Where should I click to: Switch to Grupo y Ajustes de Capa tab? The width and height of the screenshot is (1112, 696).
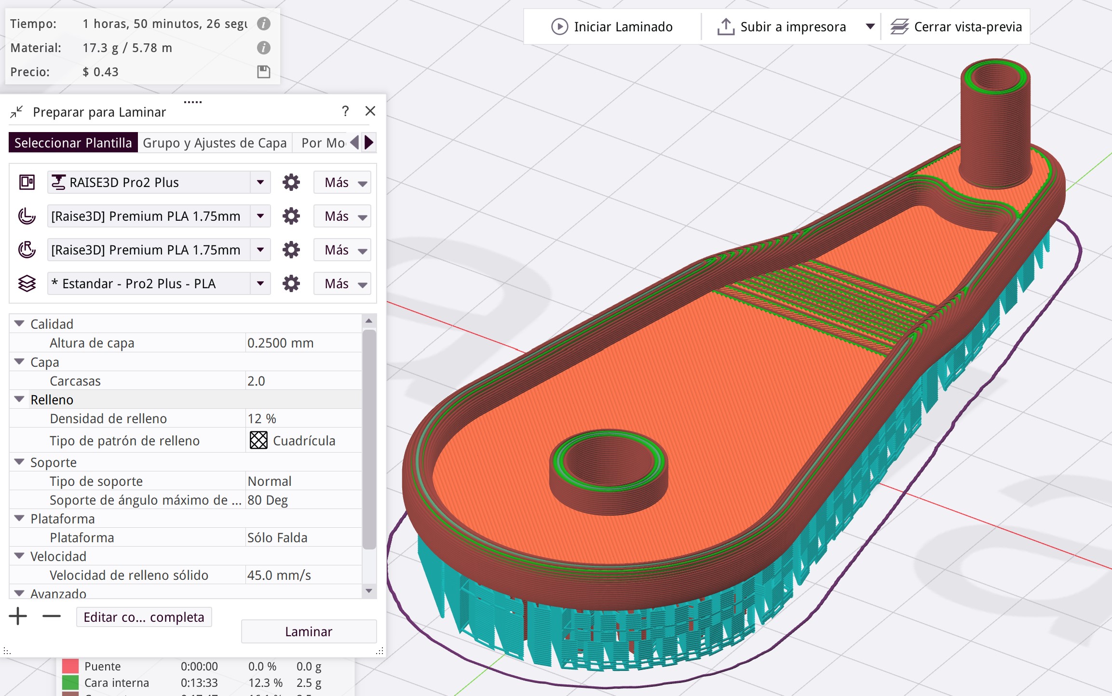pyautogui.click(x=215, y=143)
